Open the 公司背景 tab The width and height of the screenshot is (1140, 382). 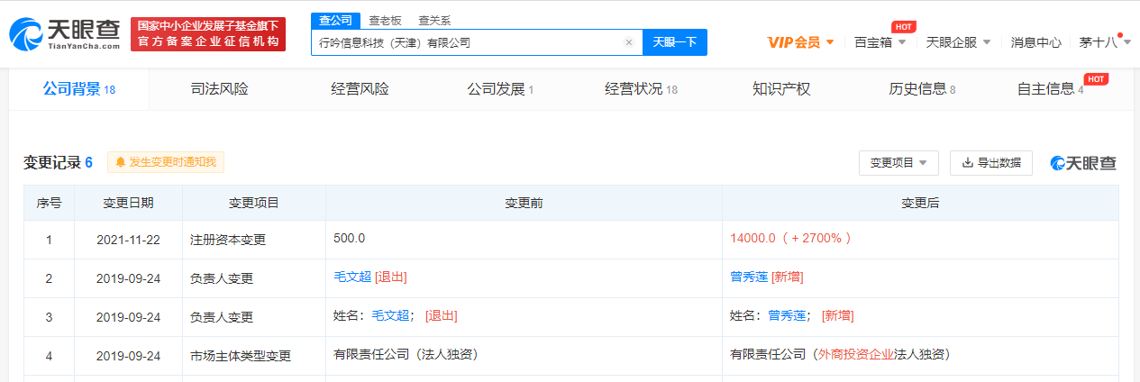pyautogui.click(x=78, y=88)
